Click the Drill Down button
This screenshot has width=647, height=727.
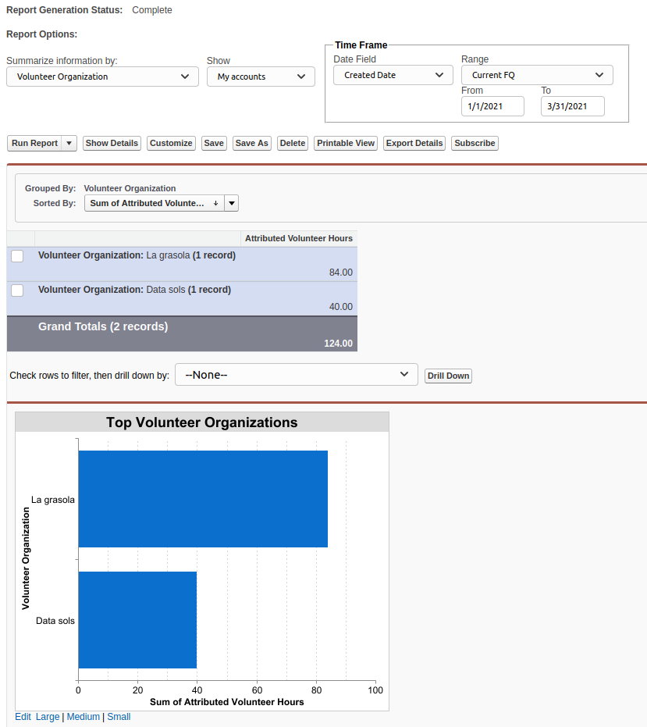coord(448,376)
